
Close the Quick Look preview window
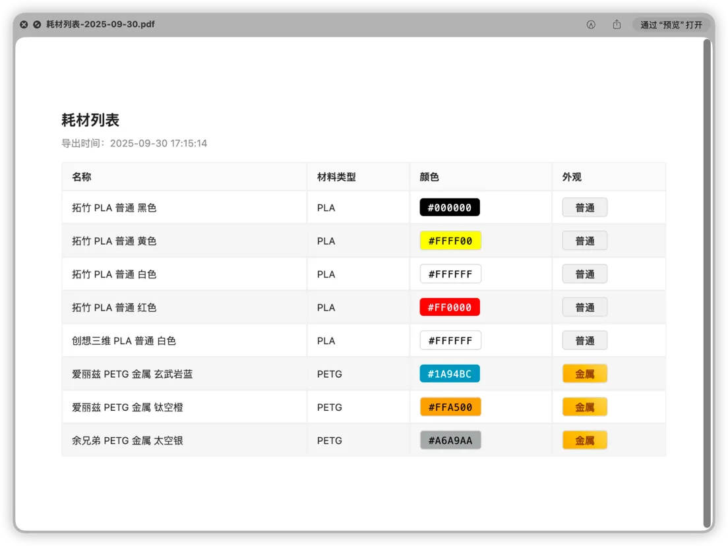coord(24,24)
